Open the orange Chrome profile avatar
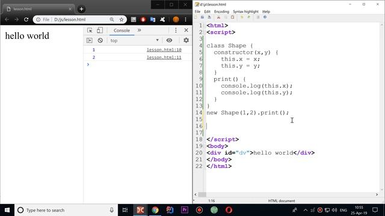The width and height of the screenshot is (385, 216). coord(176,19)
